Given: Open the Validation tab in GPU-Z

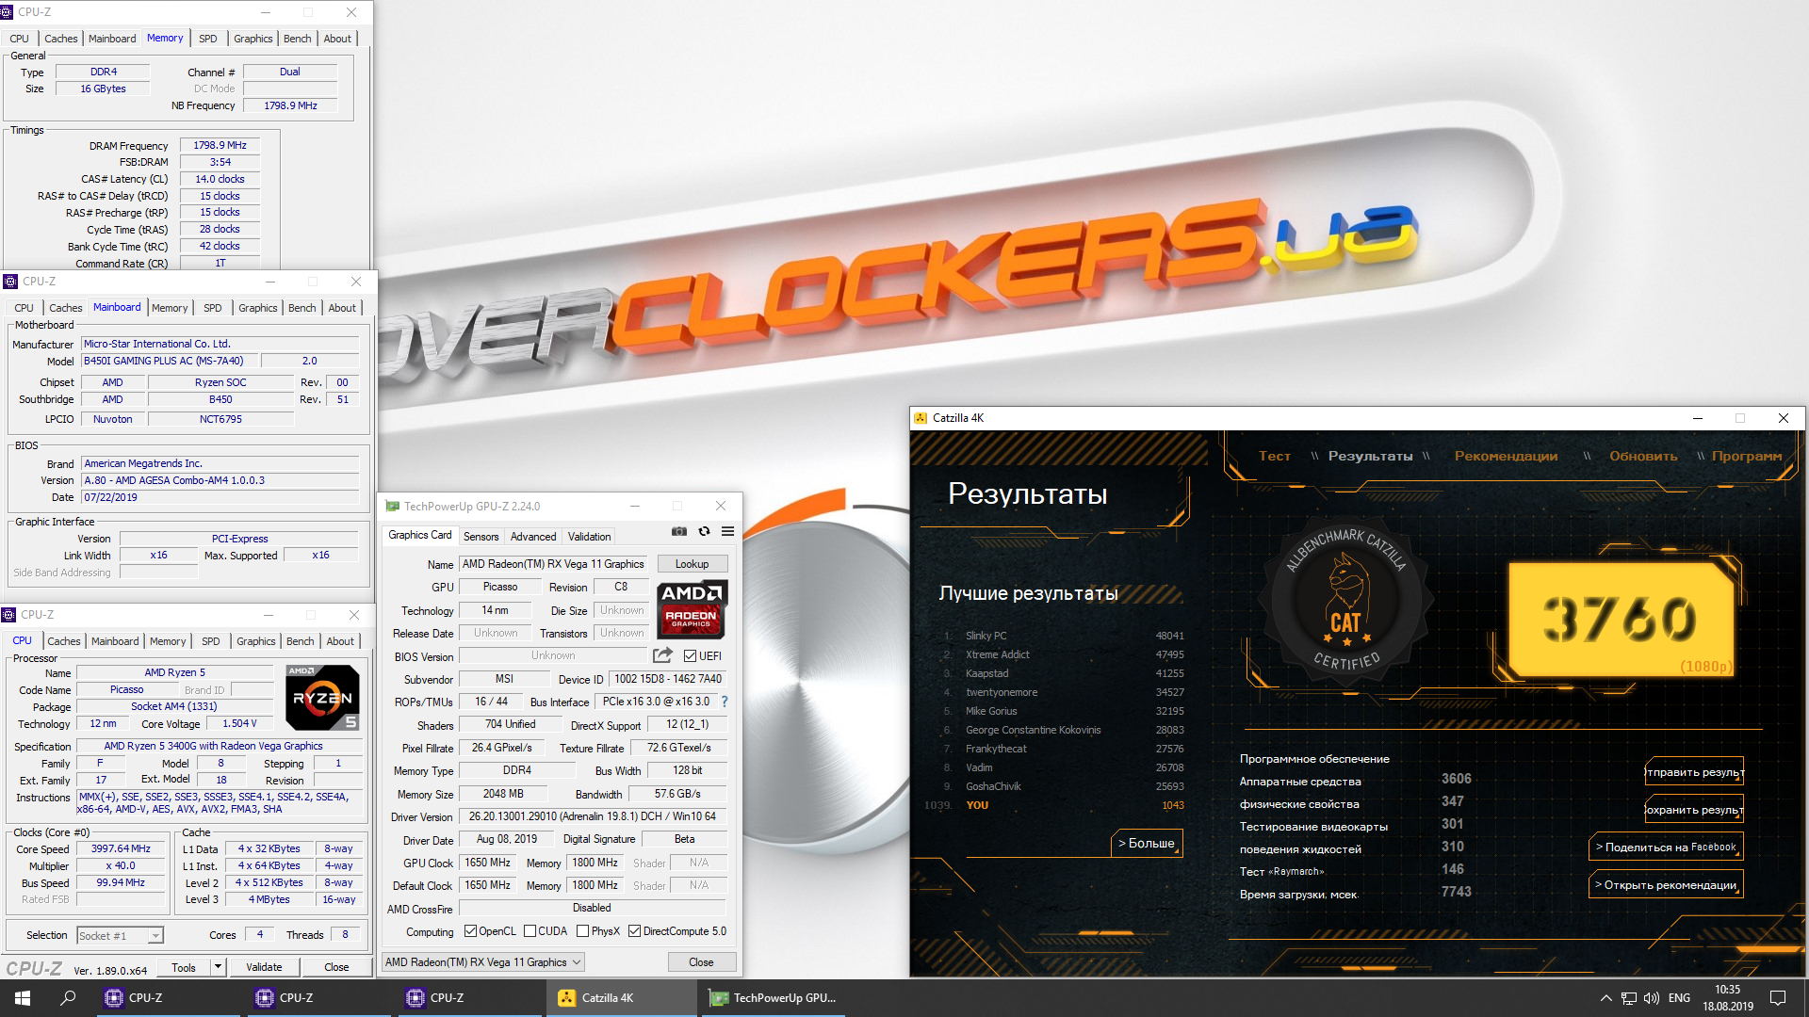Looking at the screenshot, I should click(589, 537).
